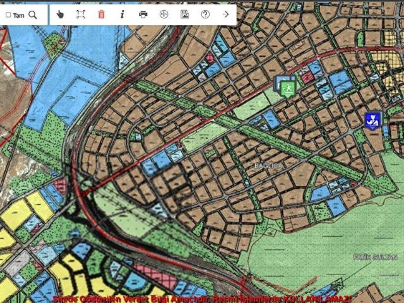The width and height of the screenshot is (404, 303).
Task: Enable the Tam checkbox
Action: [x=8, y=15]
